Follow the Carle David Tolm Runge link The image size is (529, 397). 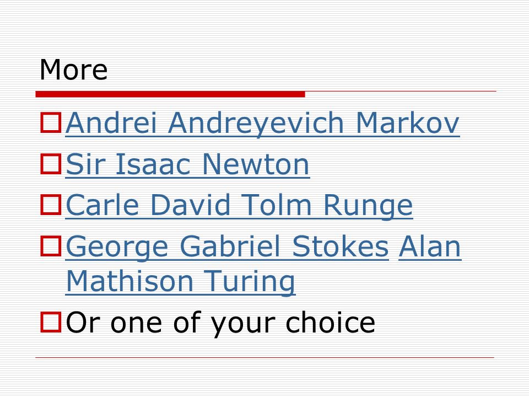239,206
